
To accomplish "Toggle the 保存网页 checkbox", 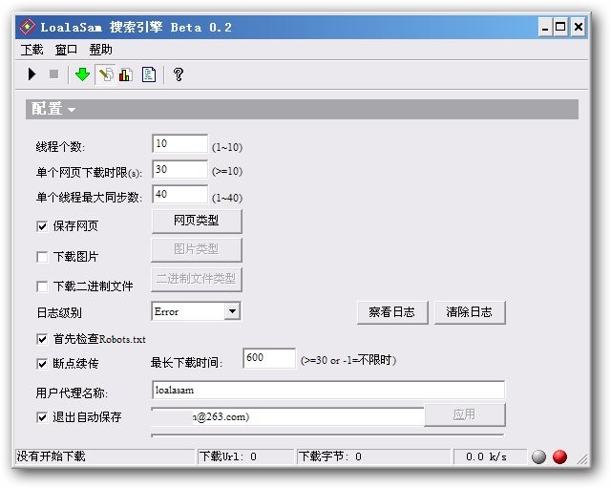I will click(42, 226).
